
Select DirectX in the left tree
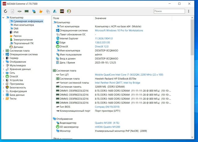pyautogui.click(x=14, y=77)
